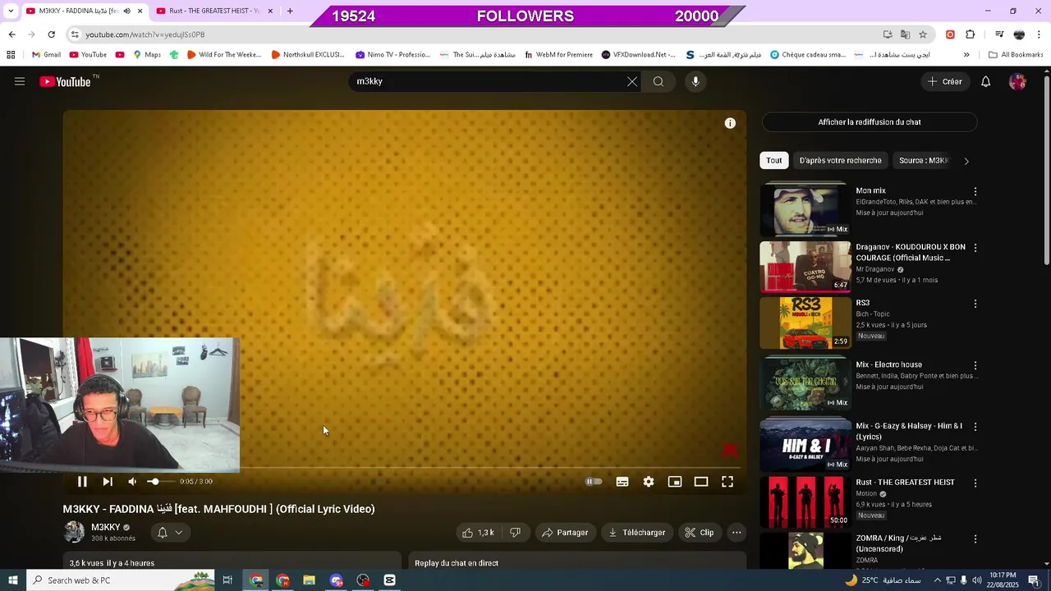Open Gmail bookmark
The width and height of the screenshot is (1051, 591).
(x=46, y=55)
